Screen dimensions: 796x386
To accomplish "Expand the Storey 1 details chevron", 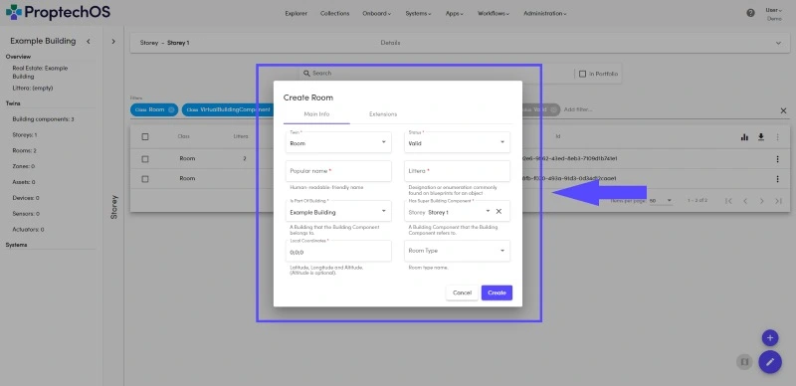I will pos(778,43).
